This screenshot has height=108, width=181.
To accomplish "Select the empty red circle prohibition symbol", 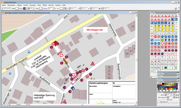I will pos(162,43).
